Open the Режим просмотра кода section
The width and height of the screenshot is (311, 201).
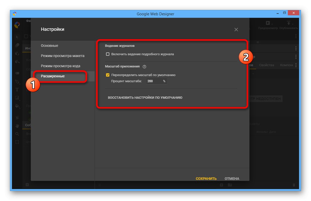click(x=63, y=66)
